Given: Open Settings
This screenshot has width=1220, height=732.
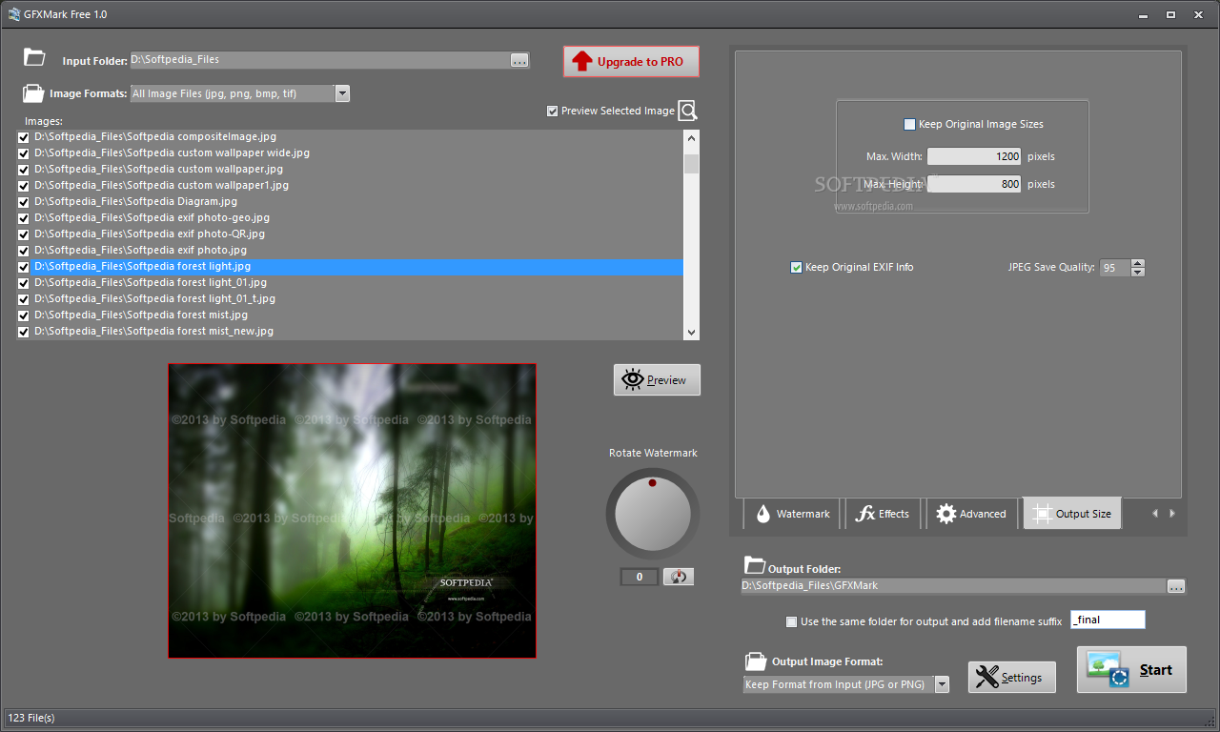Looking at the screenshot, I should click(x=1012, y=677).
